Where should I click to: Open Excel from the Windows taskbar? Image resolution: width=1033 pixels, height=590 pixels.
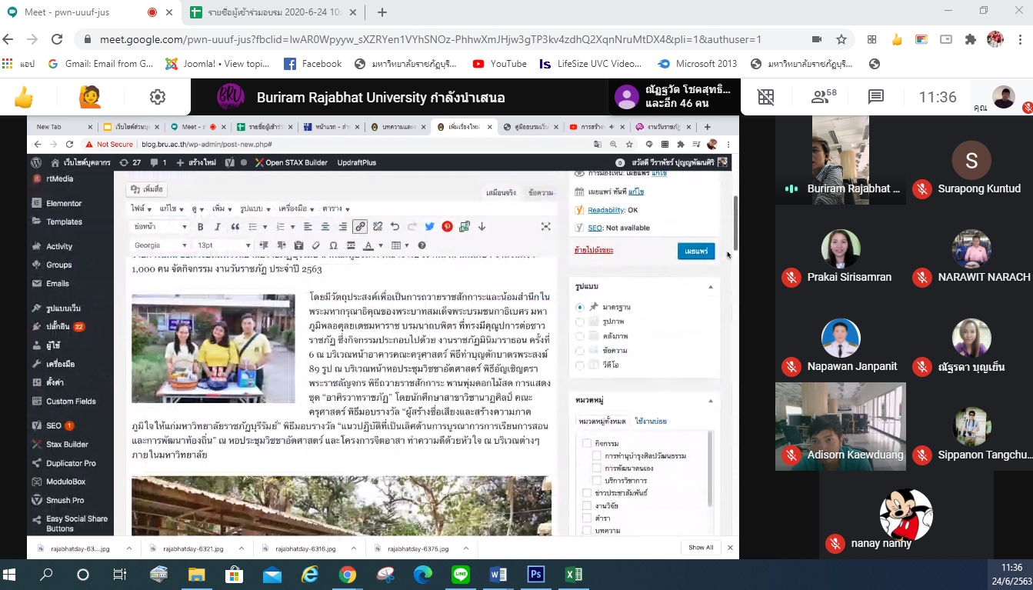click(x=573, y=575)
